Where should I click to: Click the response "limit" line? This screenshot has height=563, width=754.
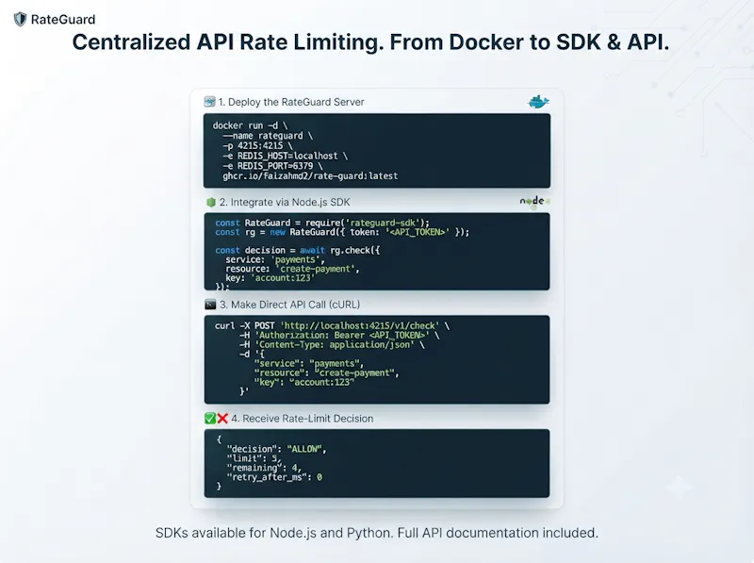pyautogui.click(x=254, y=458)
